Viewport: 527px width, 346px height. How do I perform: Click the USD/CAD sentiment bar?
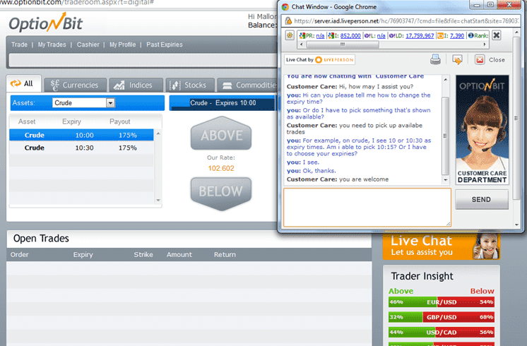(442, 332)
